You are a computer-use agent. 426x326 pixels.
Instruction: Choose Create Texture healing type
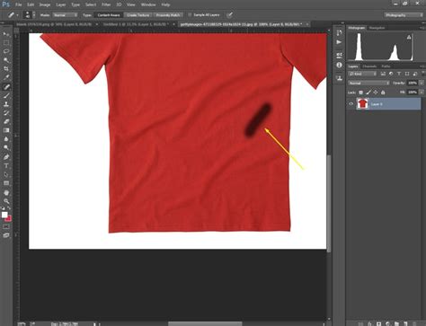tap(138, 15)
